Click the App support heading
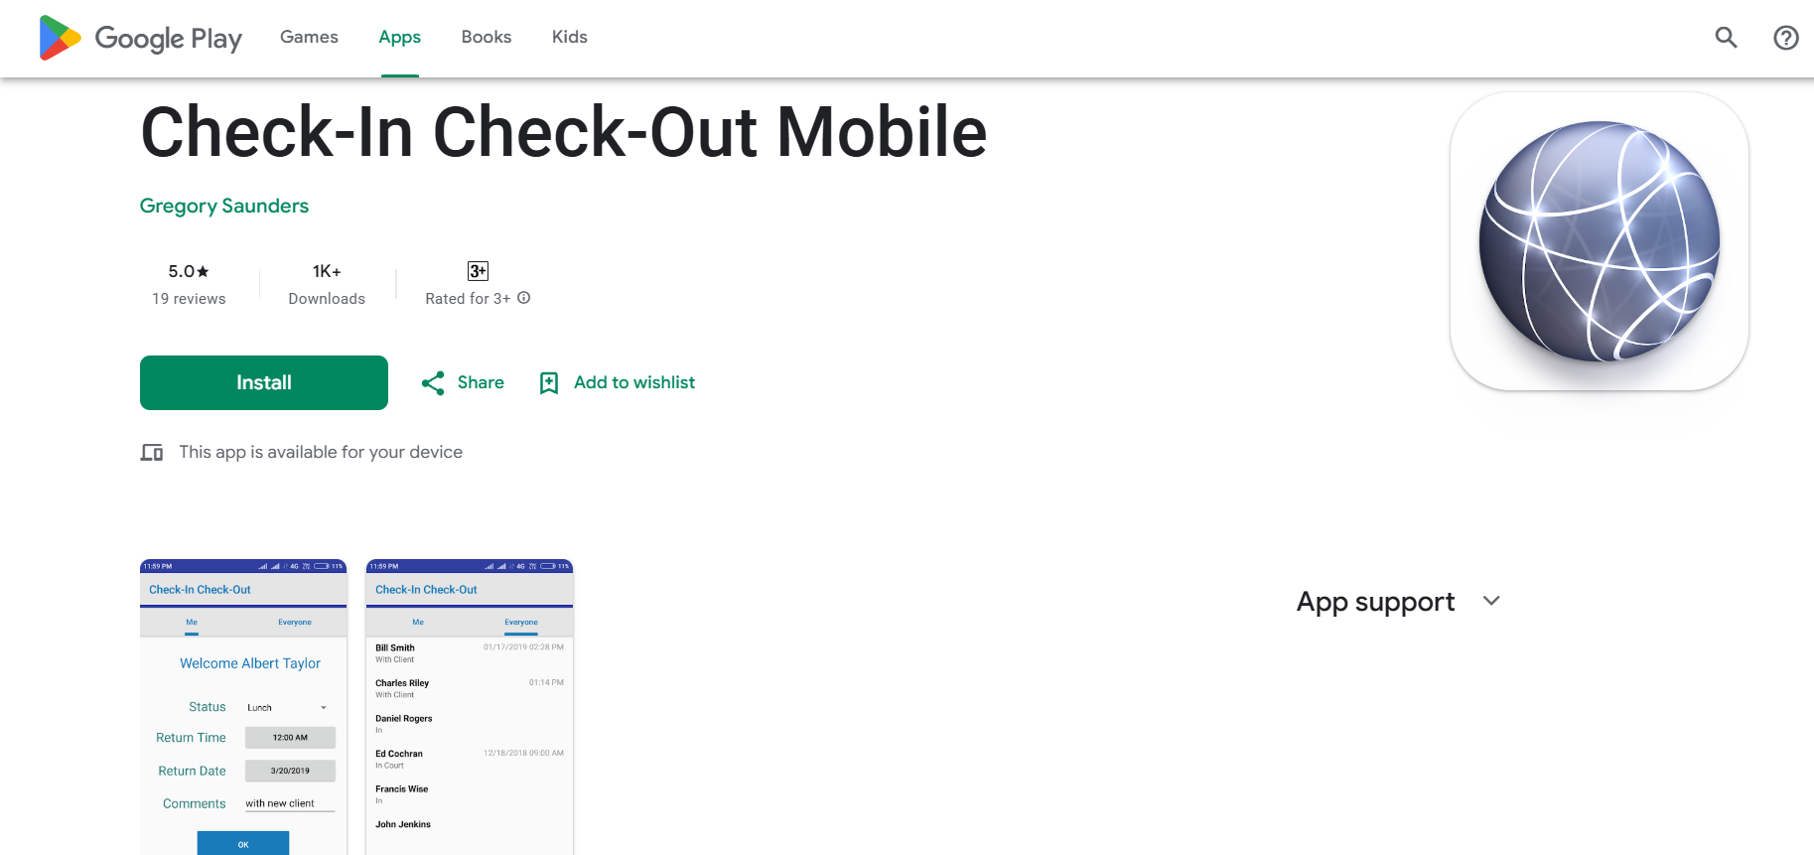1814x855 pixels. 1375,602
